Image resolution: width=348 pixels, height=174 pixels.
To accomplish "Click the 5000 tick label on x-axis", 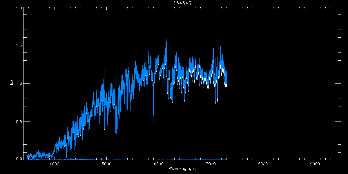I will point(107,164).
